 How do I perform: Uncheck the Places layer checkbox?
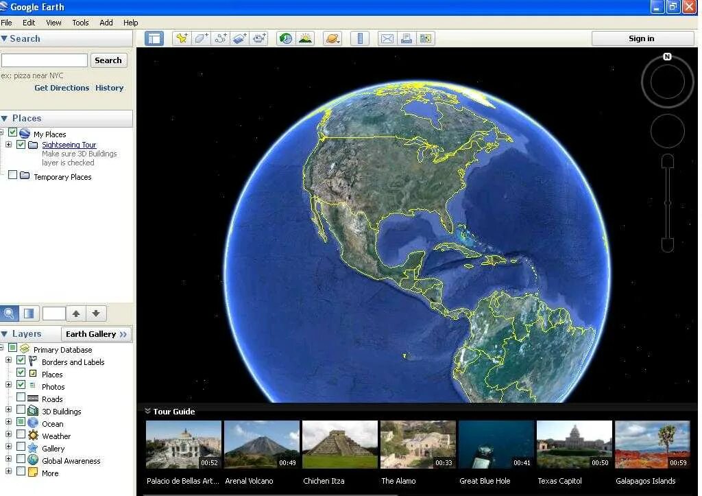click(x=21, y=373)
